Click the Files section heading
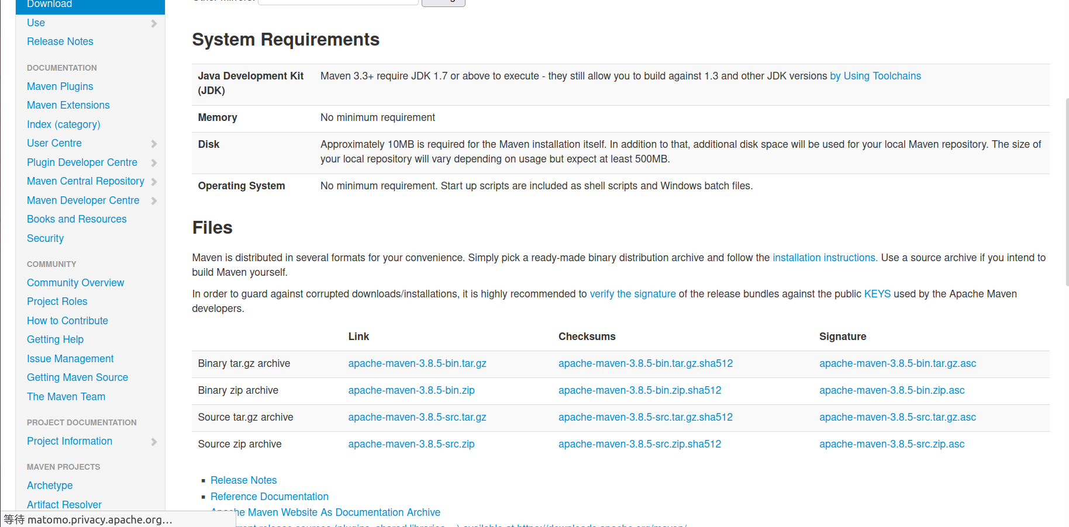 click(212, 228)
